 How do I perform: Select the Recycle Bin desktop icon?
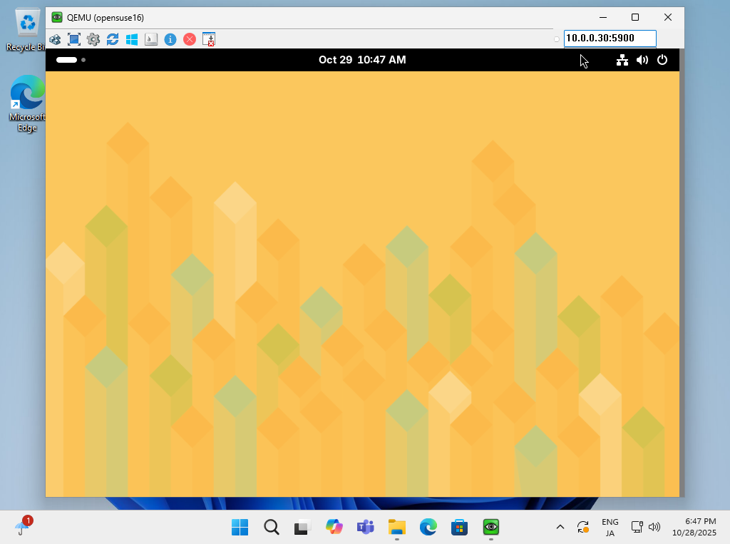27,31
